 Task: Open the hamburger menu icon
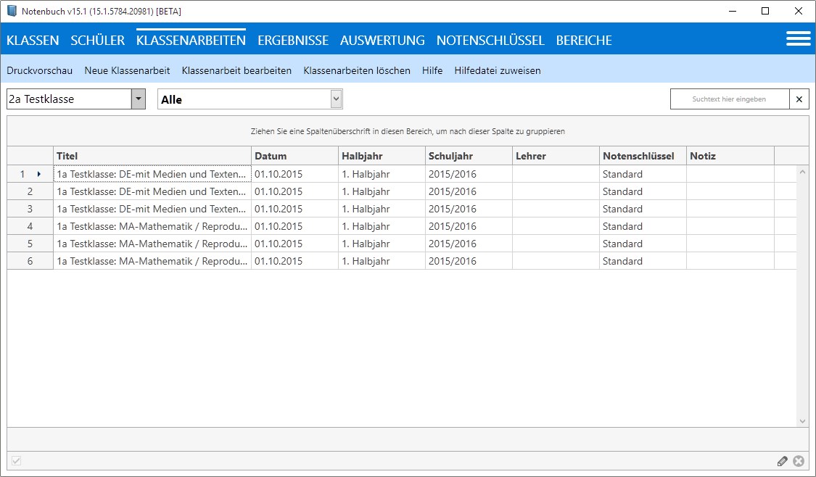[798, 39]
